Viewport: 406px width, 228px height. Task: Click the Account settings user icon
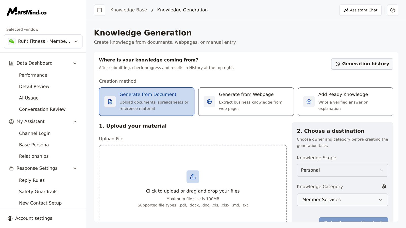[10, 218]
